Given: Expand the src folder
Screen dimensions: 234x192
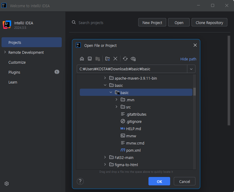Looking at the screenshot, I should point(117,107).
